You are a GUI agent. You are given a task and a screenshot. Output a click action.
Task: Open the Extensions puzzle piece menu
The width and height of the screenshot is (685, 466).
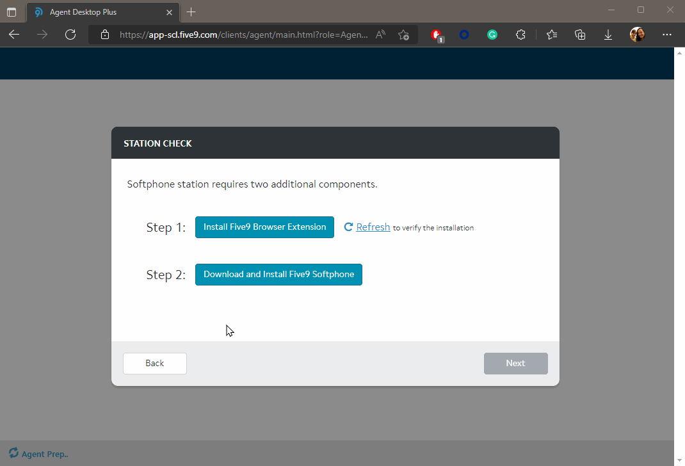point(520,35)
